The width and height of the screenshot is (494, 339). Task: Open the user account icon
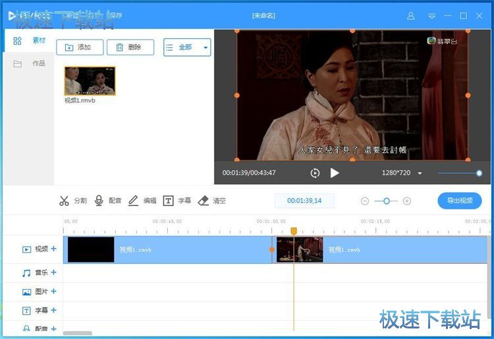tap(411, 16)
